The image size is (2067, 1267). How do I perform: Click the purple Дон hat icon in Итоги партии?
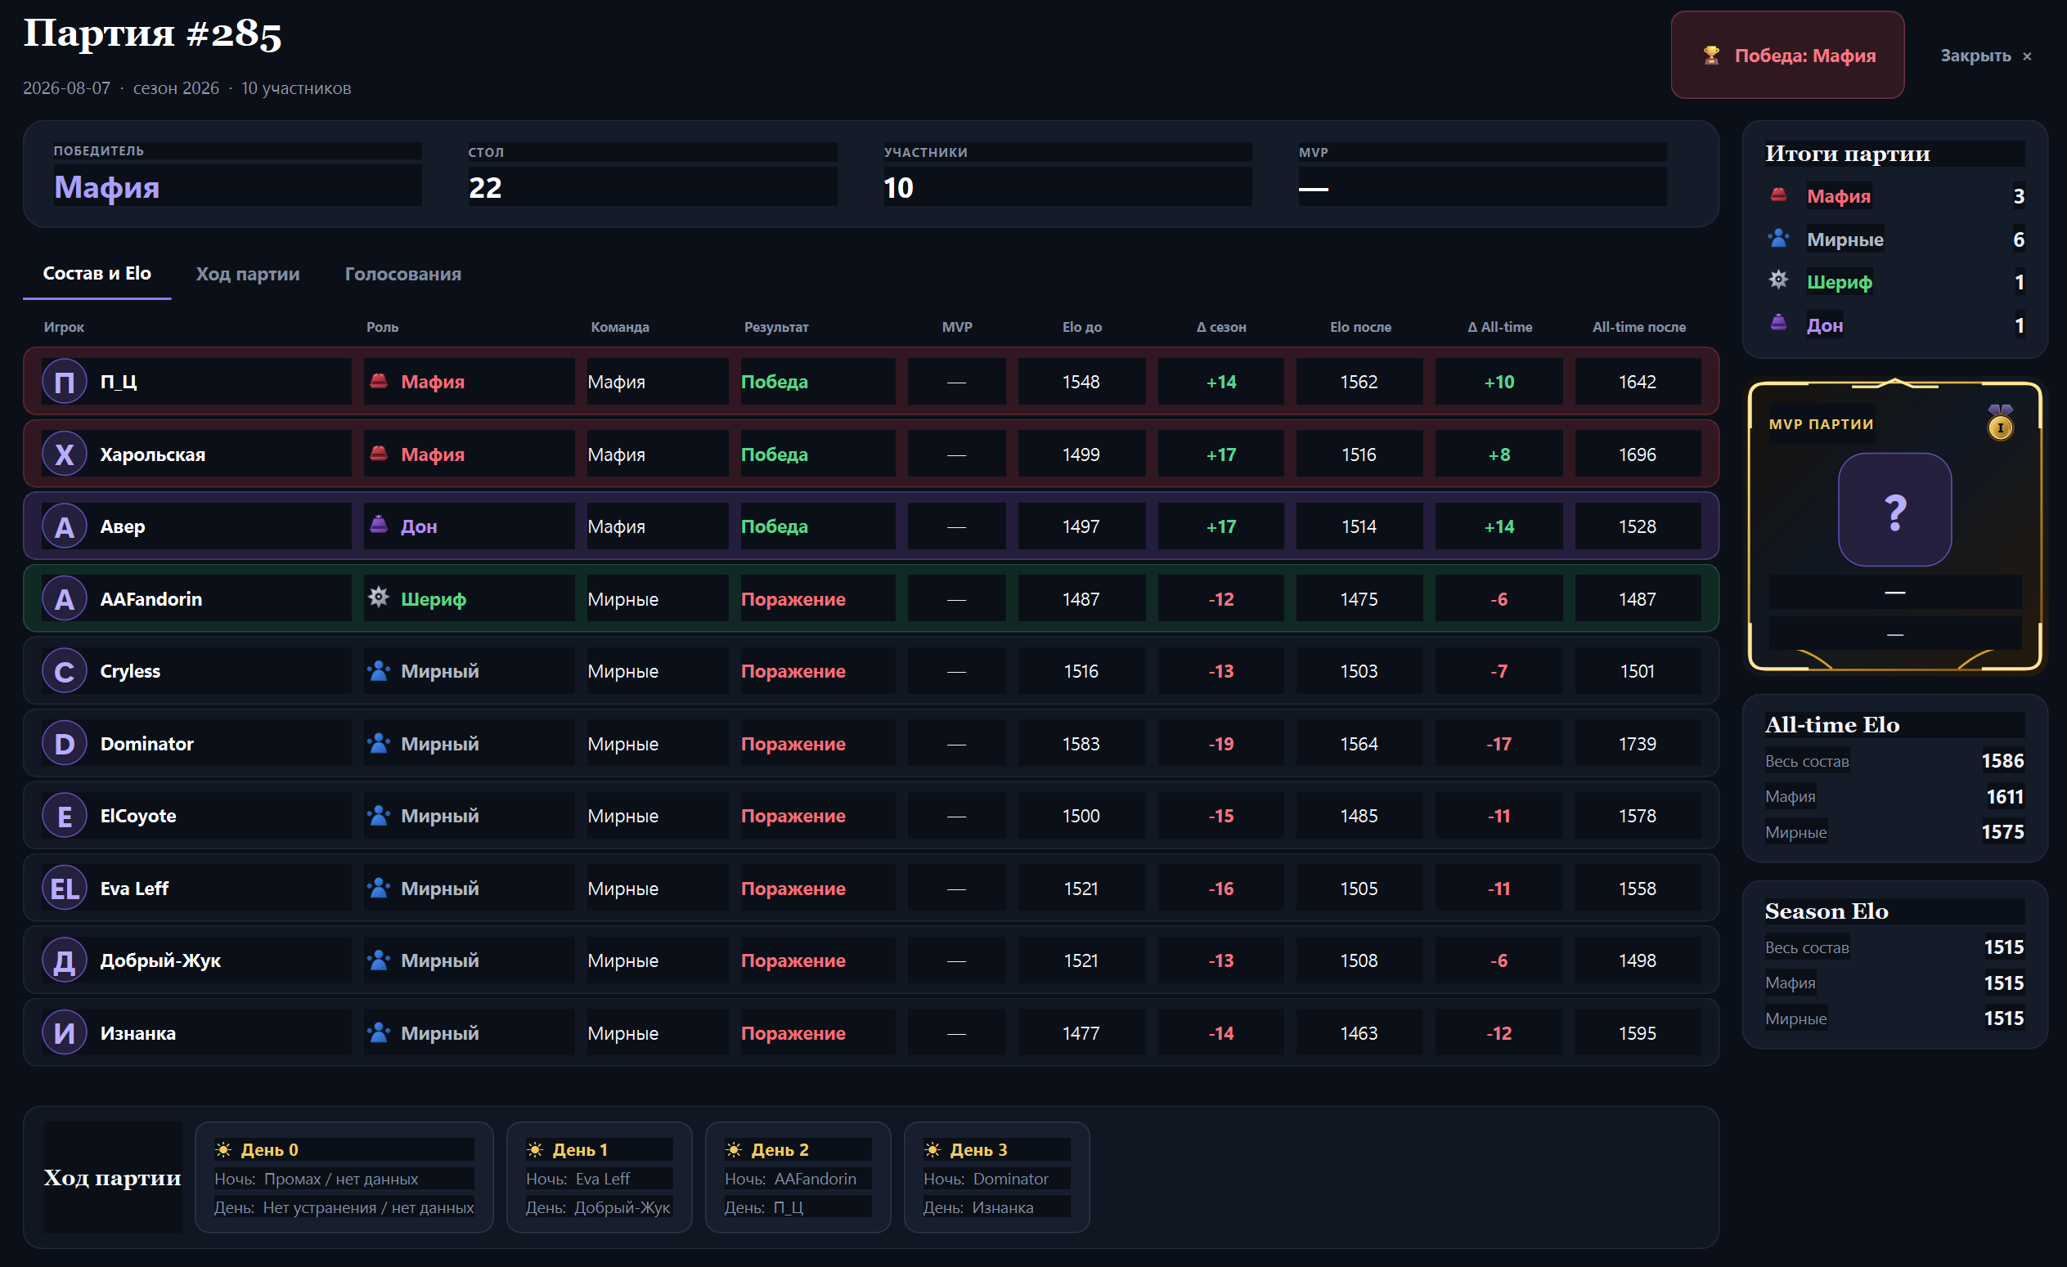point(1777,323)
